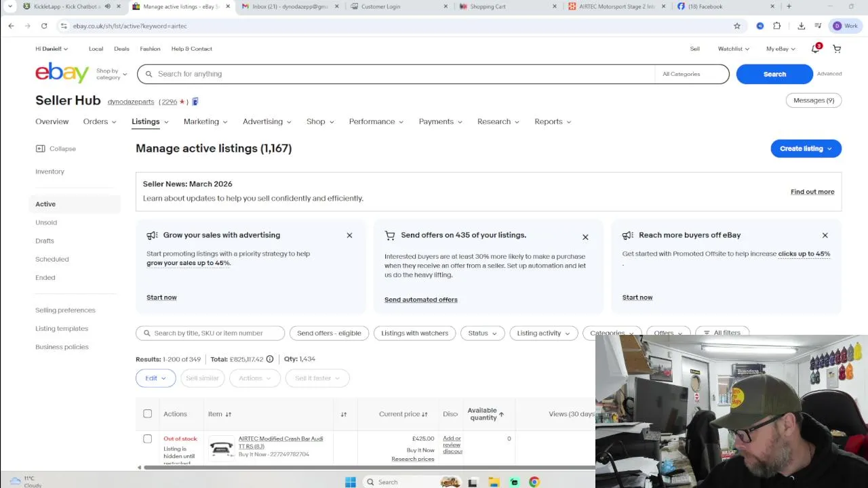Open the AIRTEC Modified Crash Bar listing title
868x488 pixels.
(x=281, y=443)
